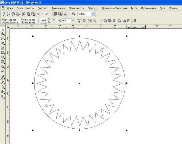This screenshot has width=182, height=144.
Task: Click the Simplify shapes icon
Action: [x=119, y=21]
